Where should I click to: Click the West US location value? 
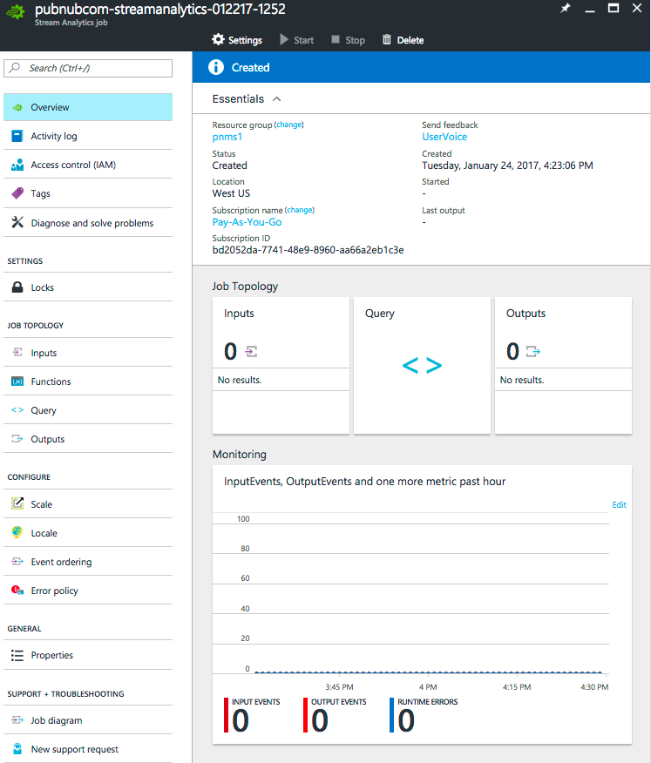pyautogui.click(x=231, y=193)
